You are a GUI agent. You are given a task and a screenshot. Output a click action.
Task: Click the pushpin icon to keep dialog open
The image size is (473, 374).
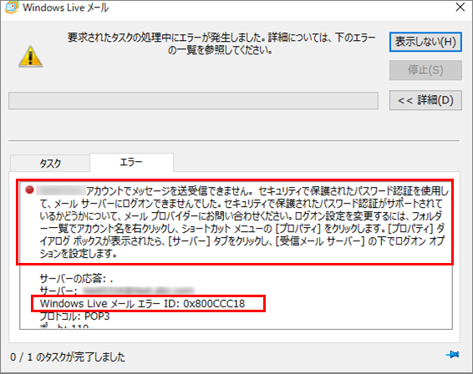[x=452, y=355]
